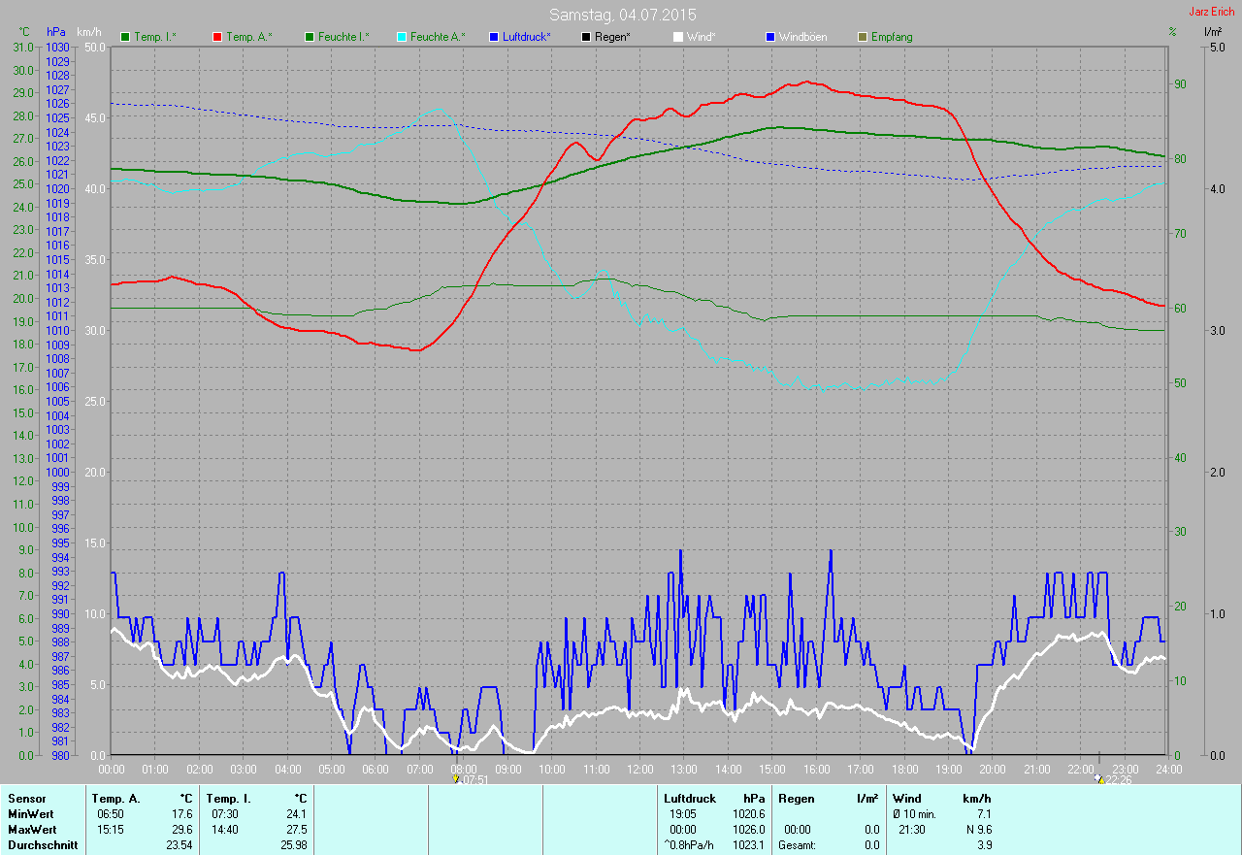Click the black Regen legend swatch
The height and width of the screenshot is (855, 1242).
tap(586, 37)
